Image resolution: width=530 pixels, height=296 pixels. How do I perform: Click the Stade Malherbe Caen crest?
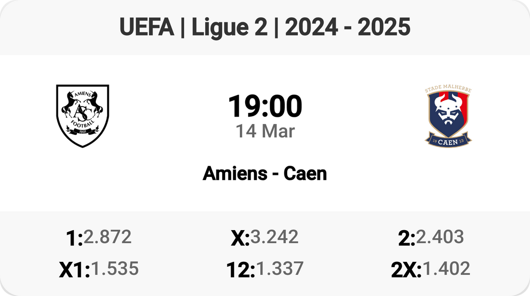click(x=448, y=116)
